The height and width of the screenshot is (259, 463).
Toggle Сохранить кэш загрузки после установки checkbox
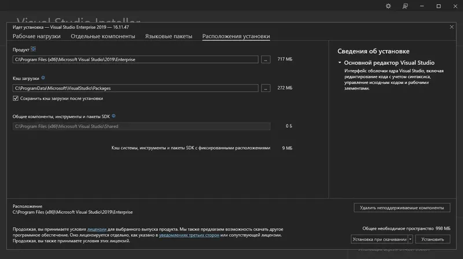click(16, 98)
